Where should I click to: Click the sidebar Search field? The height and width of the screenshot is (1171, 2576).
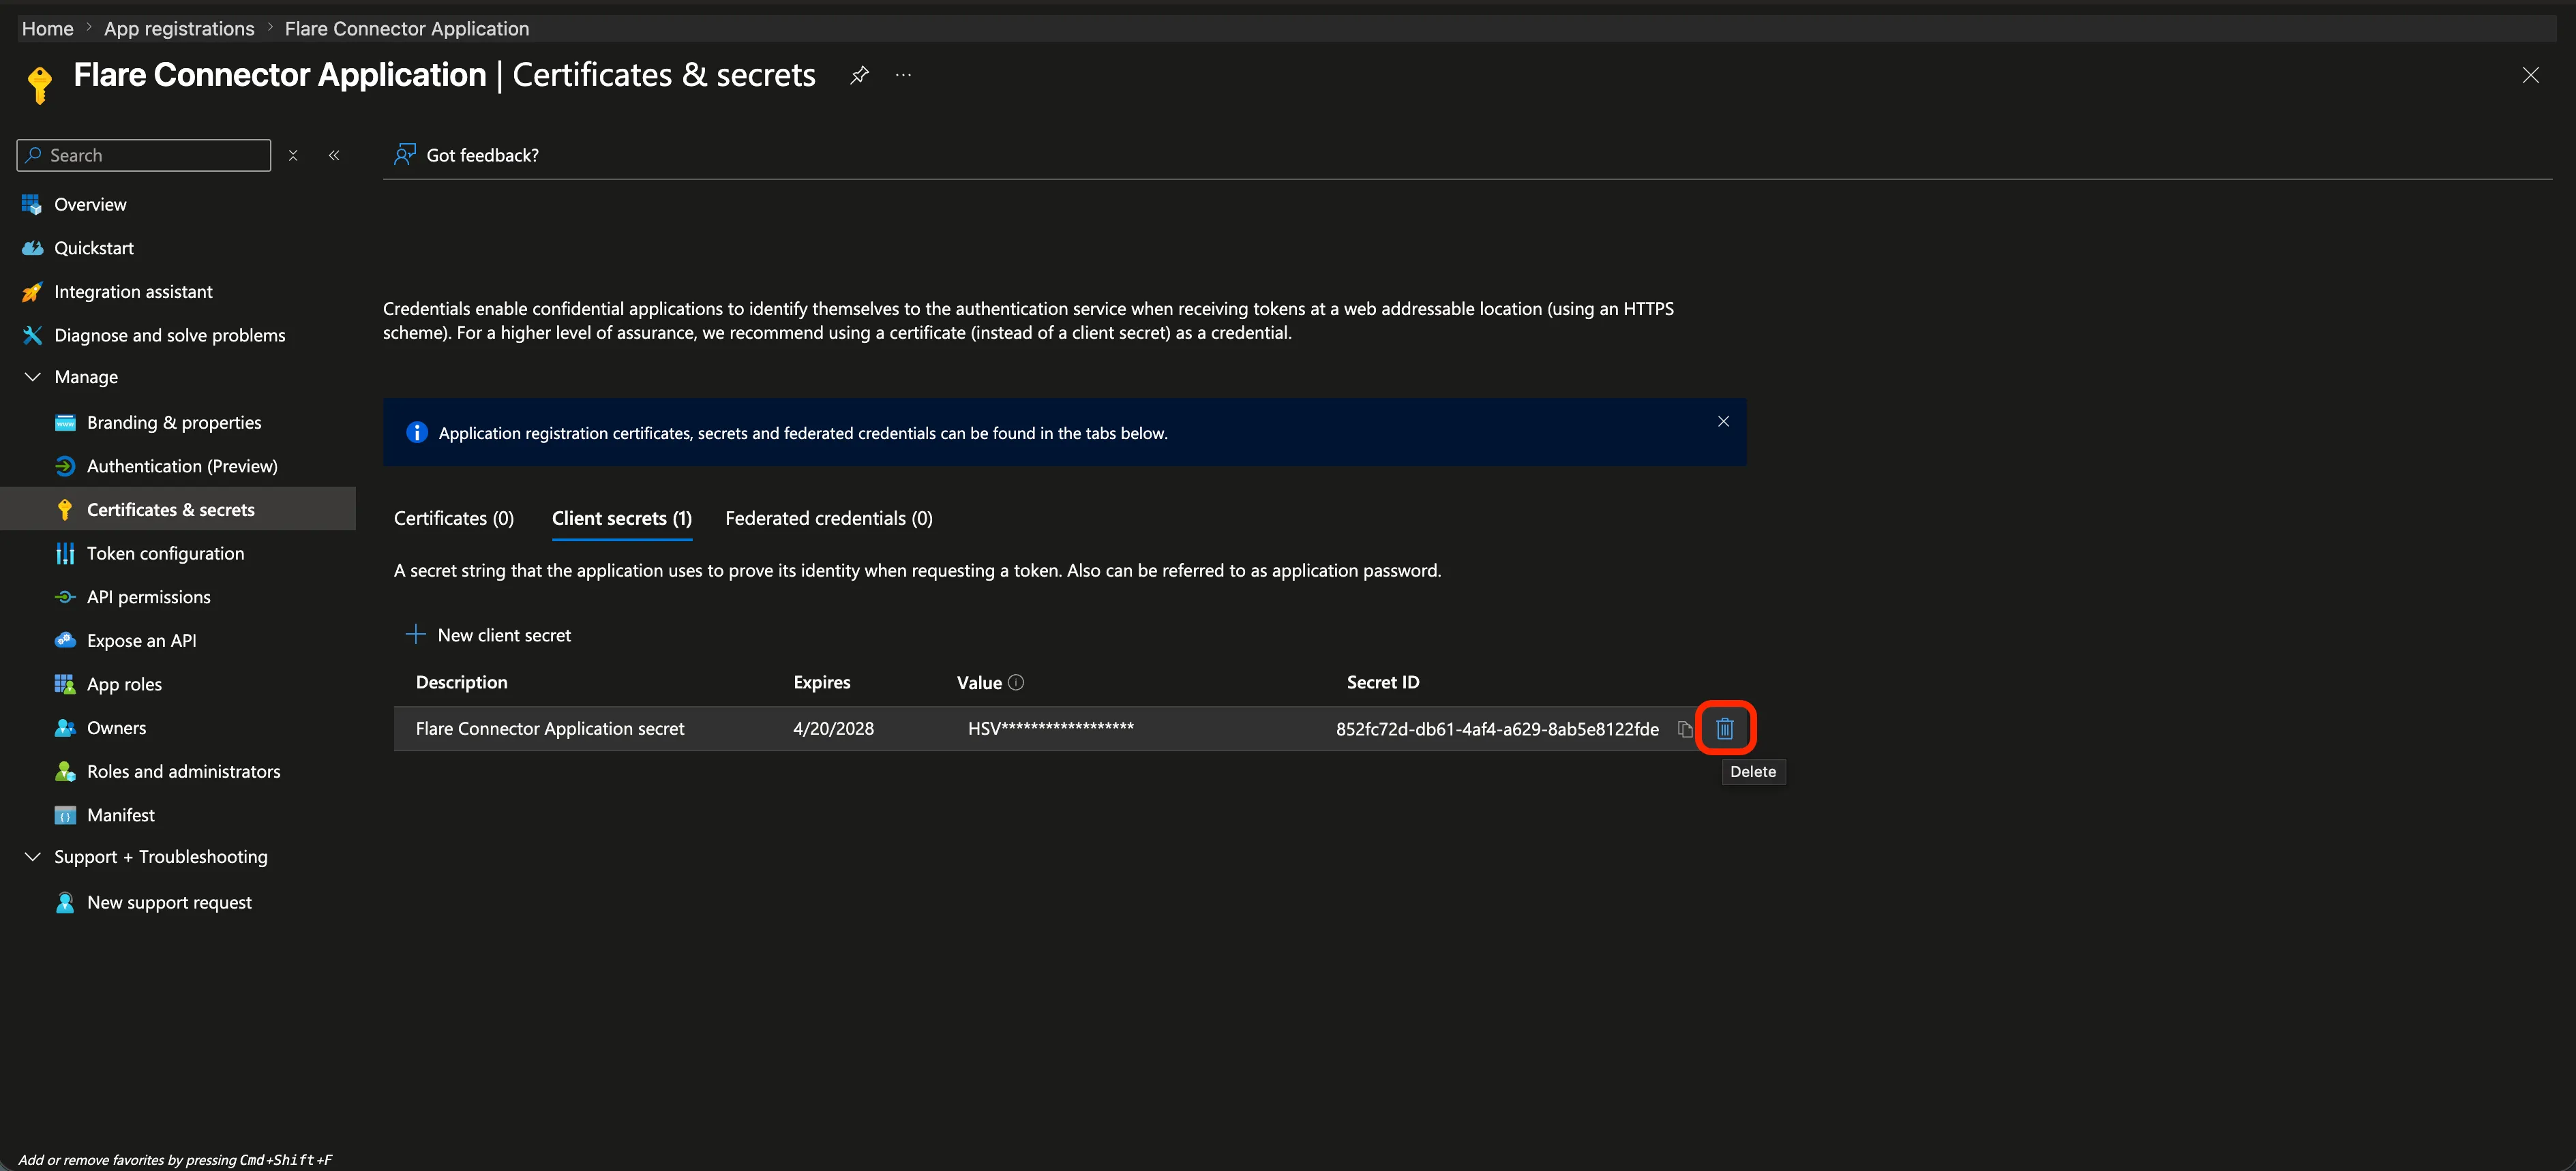click(x=144, y=155)
